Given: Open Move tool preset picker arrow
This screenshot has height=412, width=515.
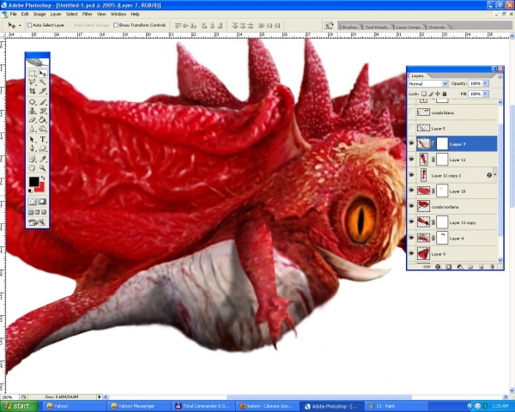Looking at the screenshot, I should 20,25.
